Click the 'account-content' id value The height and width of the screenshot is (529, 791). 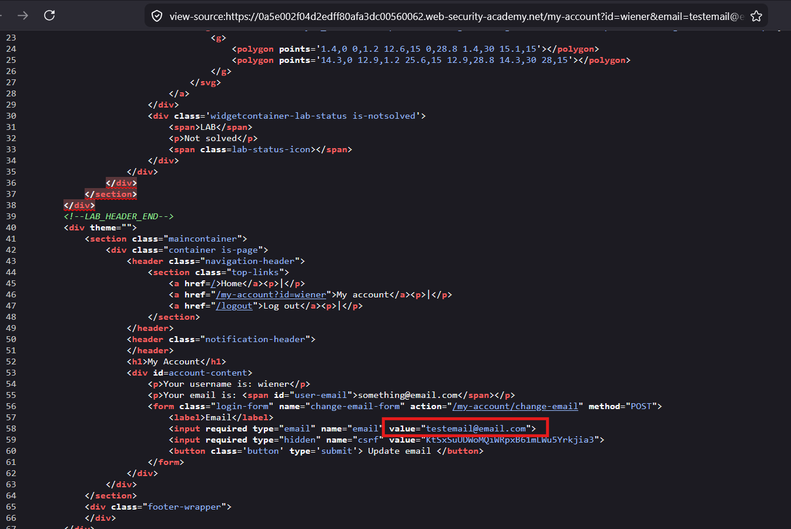pos(208,373)
